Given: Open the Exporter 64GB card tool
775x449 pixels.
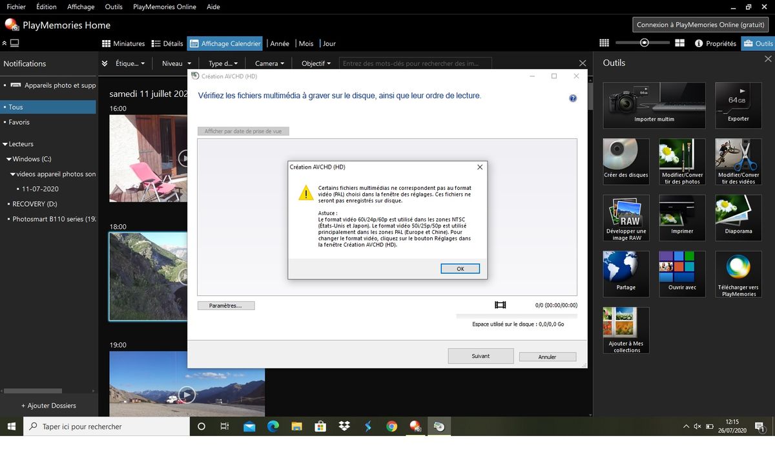Looking at the screenshot, I should [x=738, y=105].
